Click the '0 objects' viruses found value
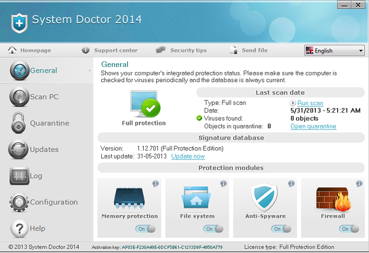 click(x=305, y=118)
